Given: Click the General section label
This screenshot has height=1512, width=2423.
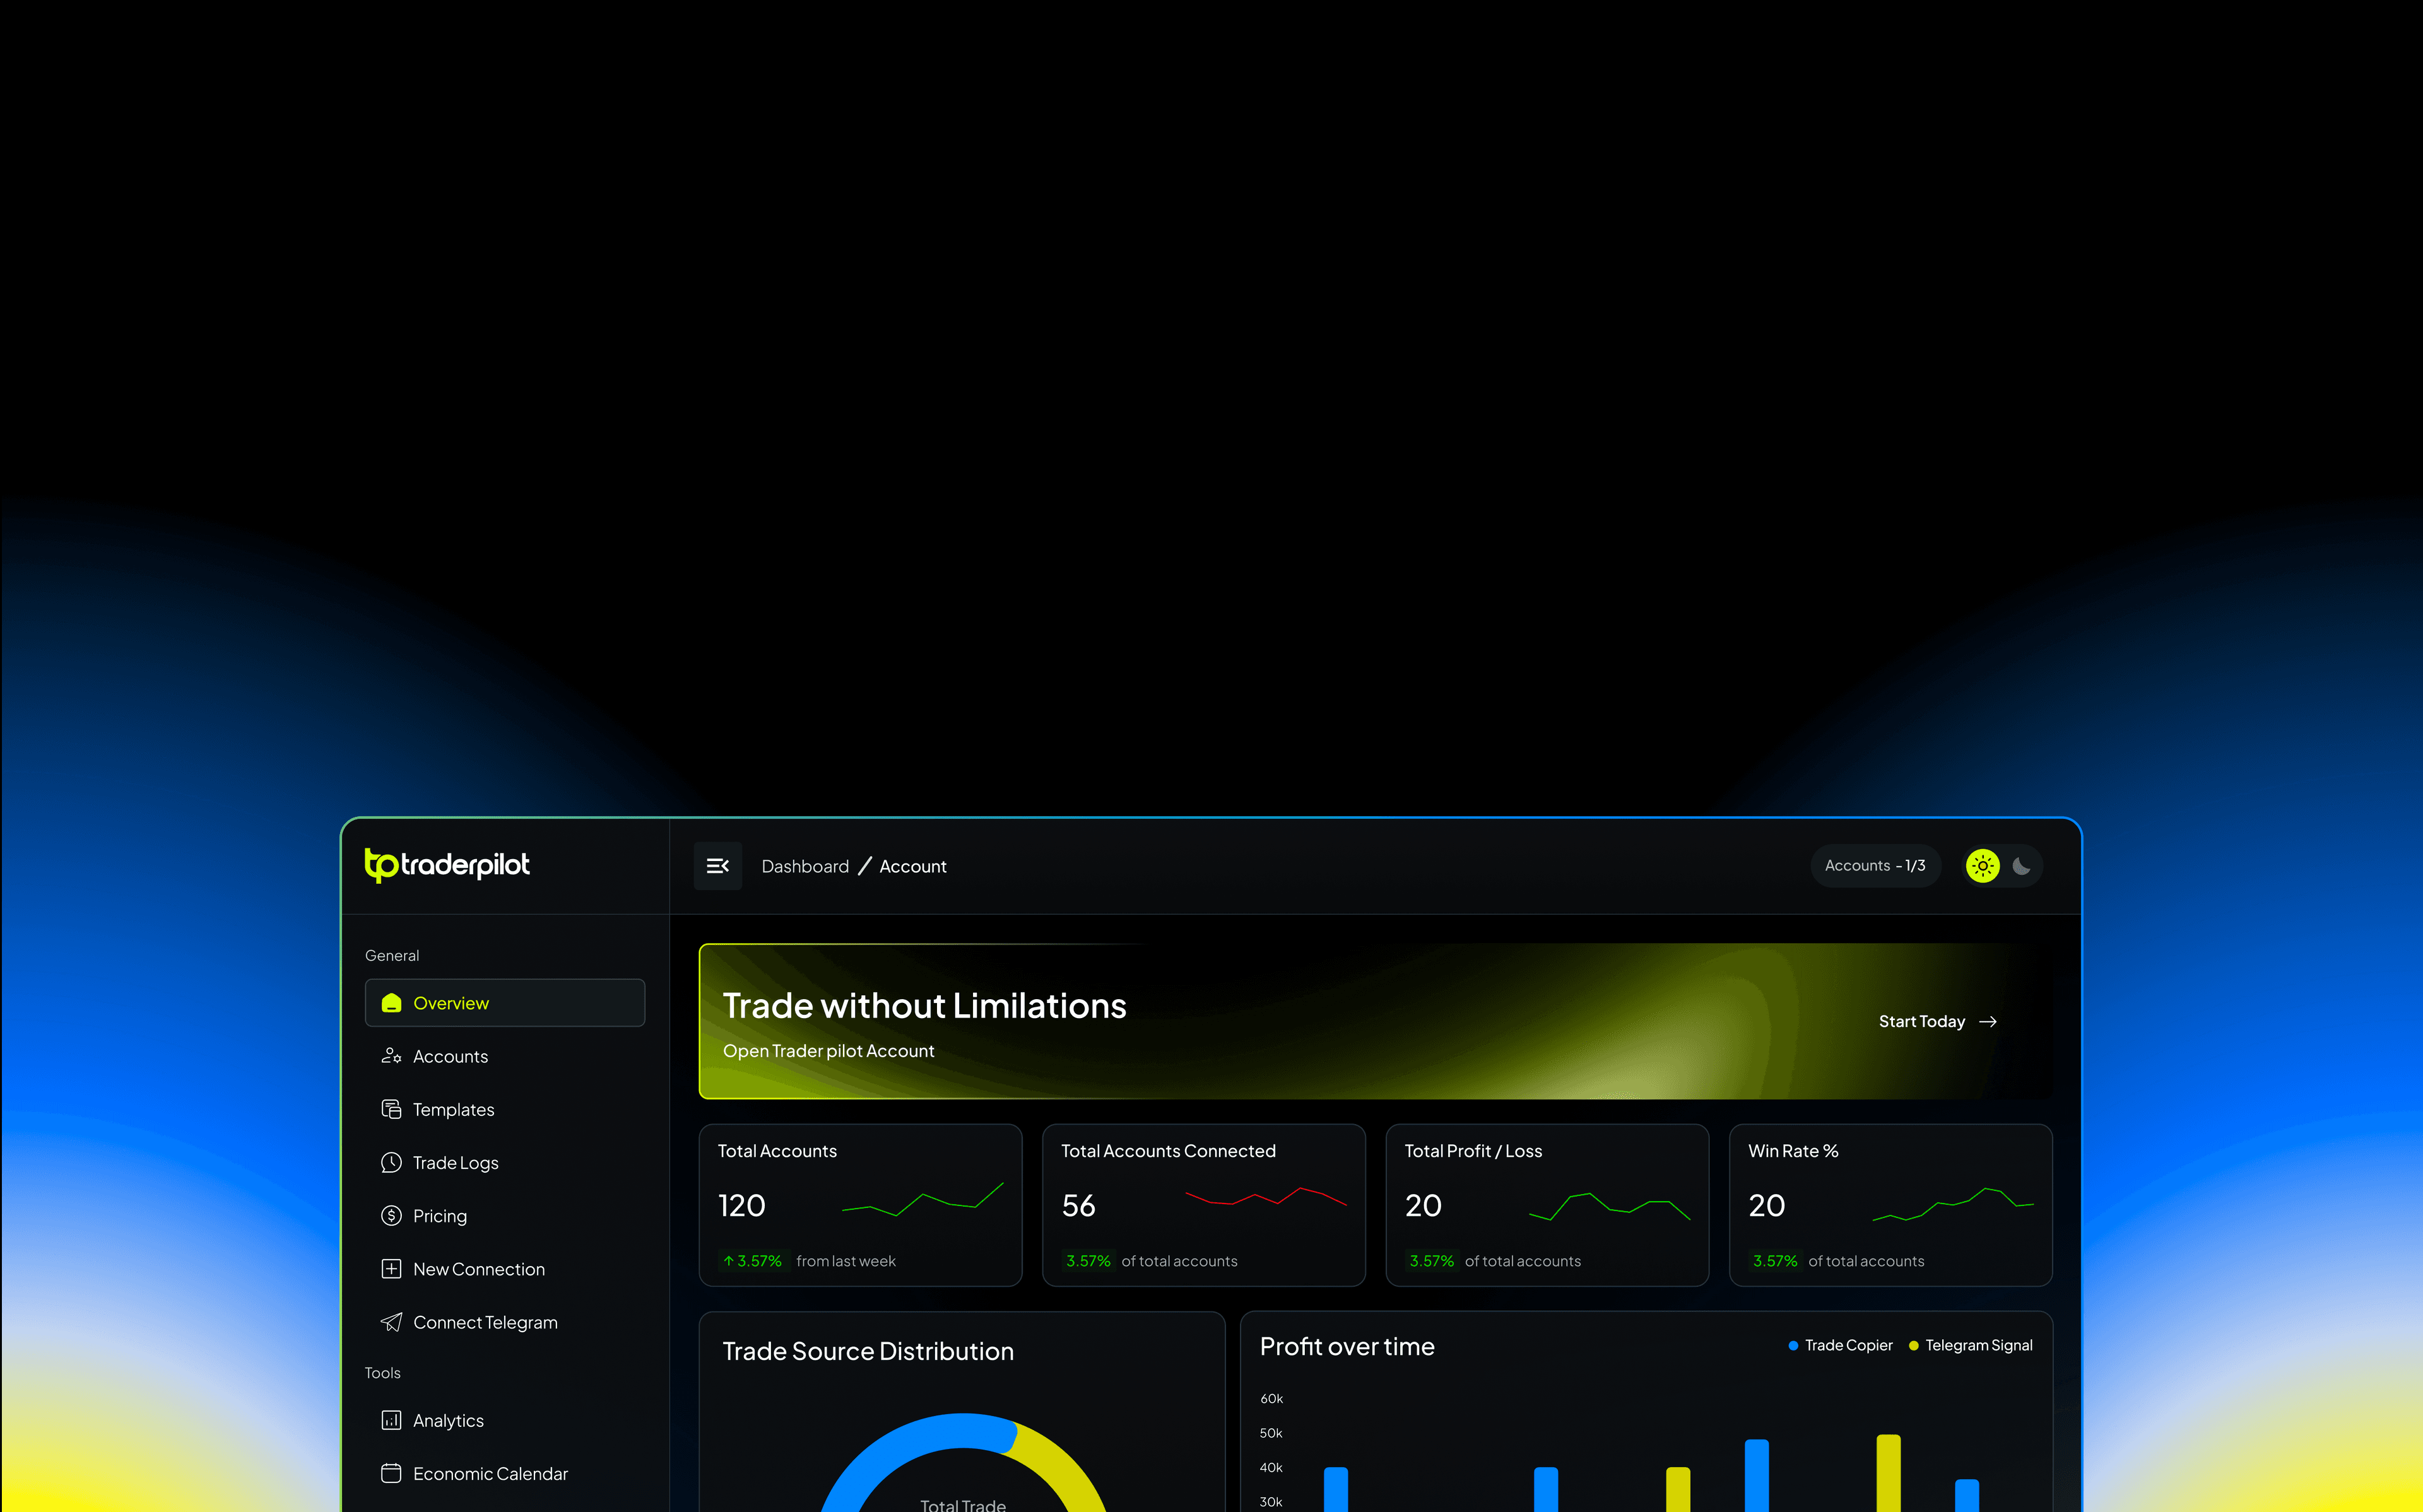Looking at the screenshot, I should 392,955.
